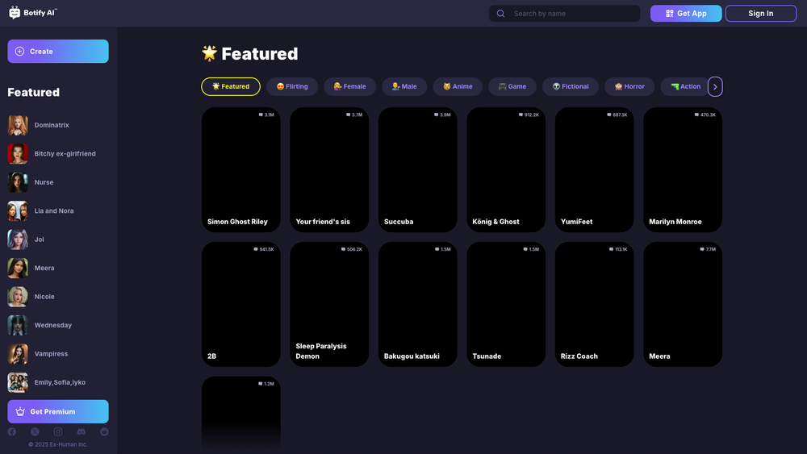The height and width of the screenshot is (454, 807).
Task: Open the Succuba character card
Action: click(417, 169)
